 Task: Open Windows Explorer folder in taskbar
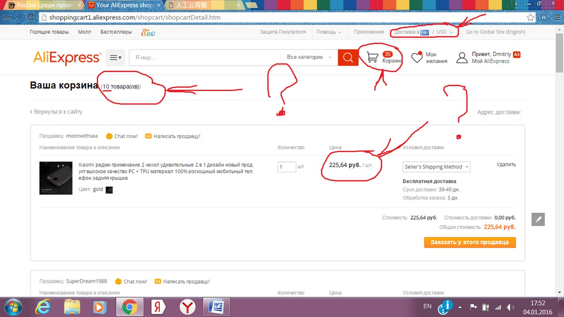point(72,307)
